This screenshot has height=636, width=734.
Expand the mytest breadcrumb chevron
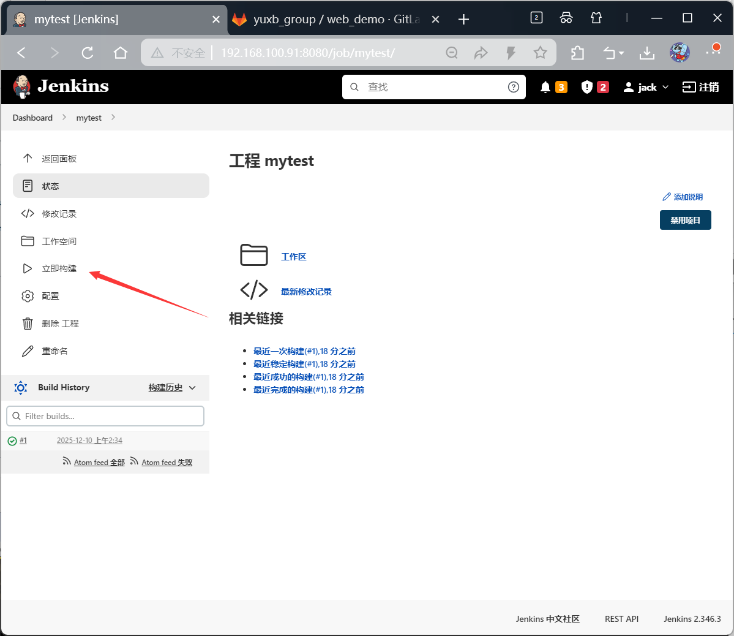coord(113,117)
